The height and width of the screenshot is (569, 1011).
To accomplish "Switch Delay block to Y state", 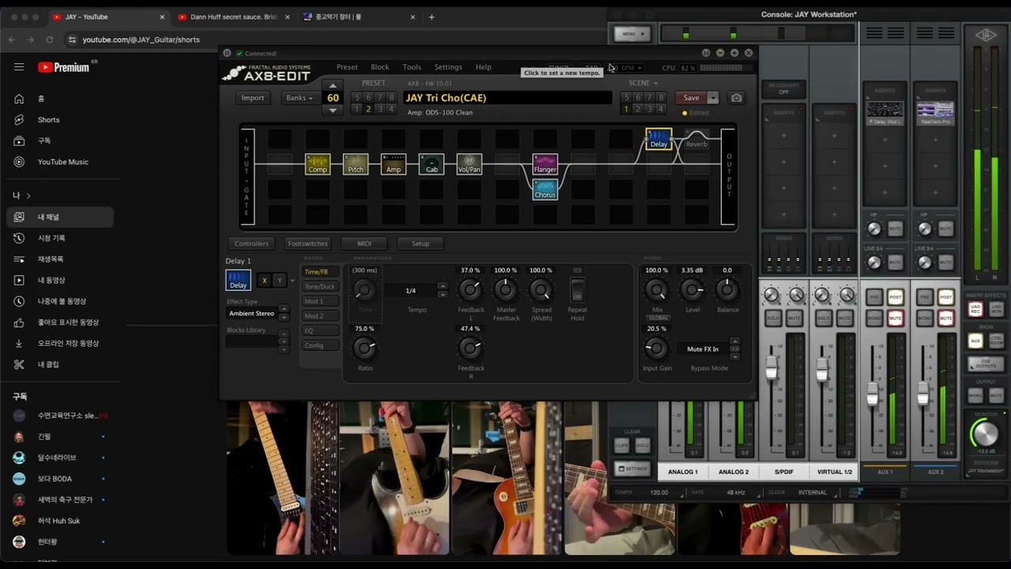I will (x=278, y=280).
